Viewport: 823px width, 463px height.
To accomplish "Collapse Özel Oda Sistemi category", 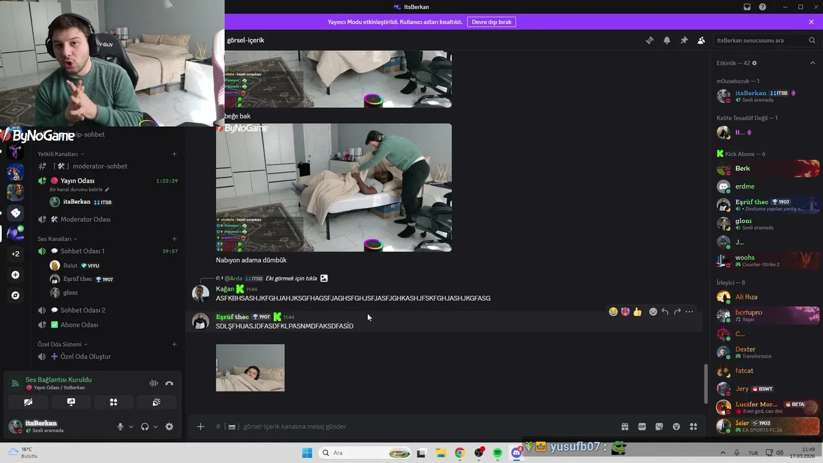I will pos(62,344).
